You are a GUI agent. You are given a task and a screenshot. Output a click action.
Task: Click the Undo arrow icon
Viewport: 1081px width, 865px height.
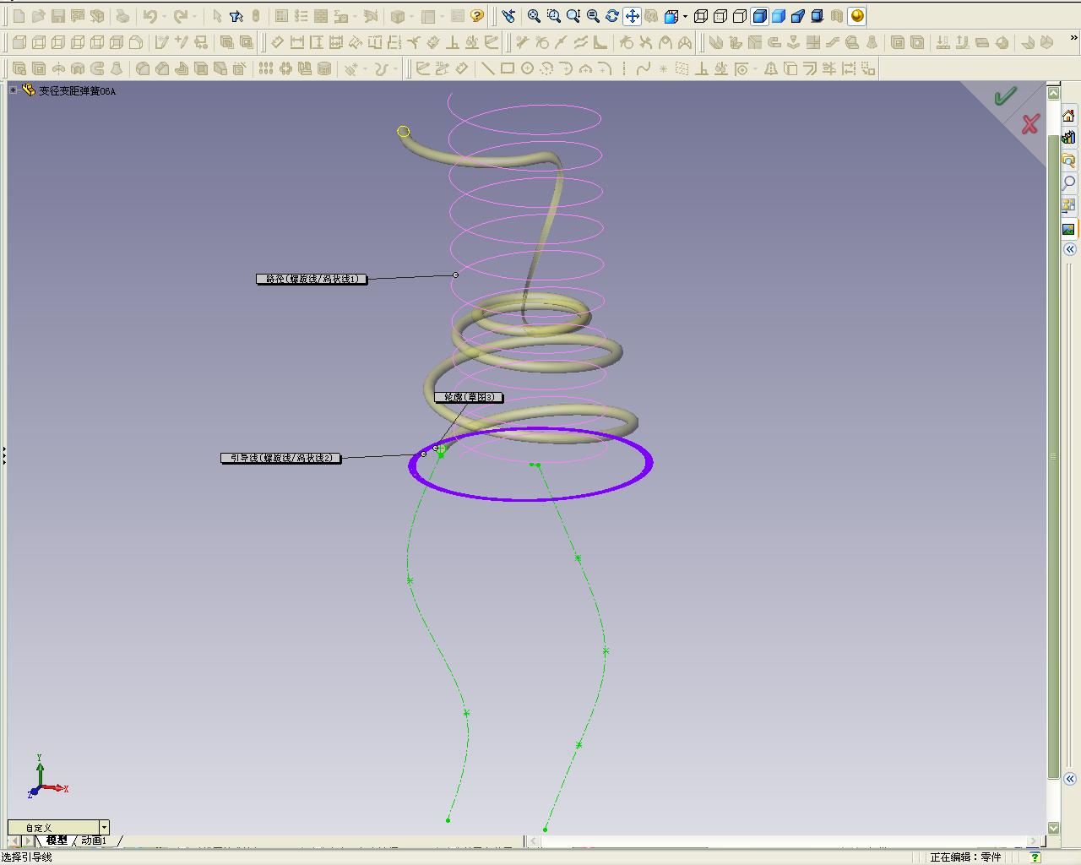click(x=150, y=16)
